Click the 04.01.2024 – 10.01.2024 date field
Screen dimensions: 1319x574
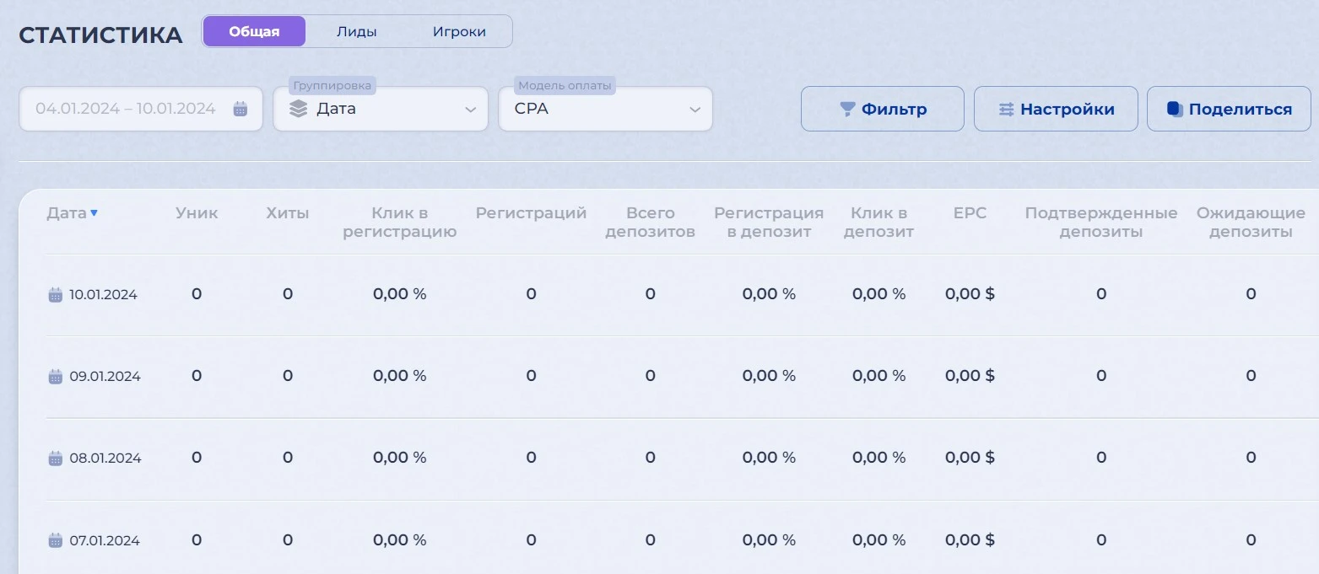[x=141, y=109]
